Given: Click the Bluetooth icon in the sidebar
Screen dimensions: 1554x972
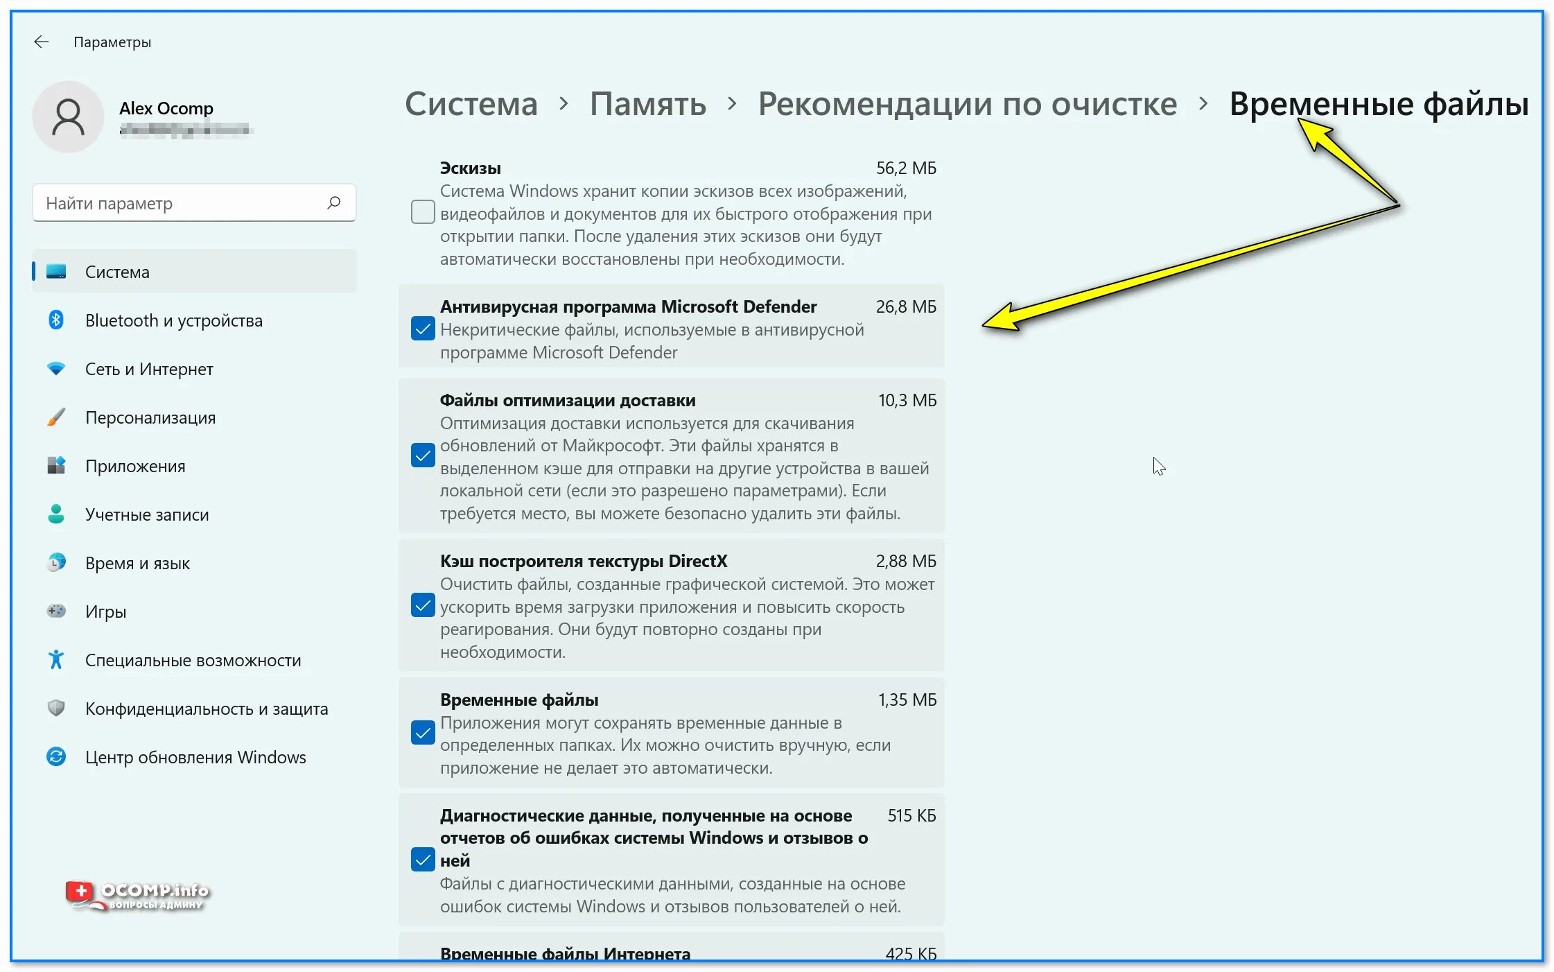Looking at the screenshot, I should click(x=56, y=320).
